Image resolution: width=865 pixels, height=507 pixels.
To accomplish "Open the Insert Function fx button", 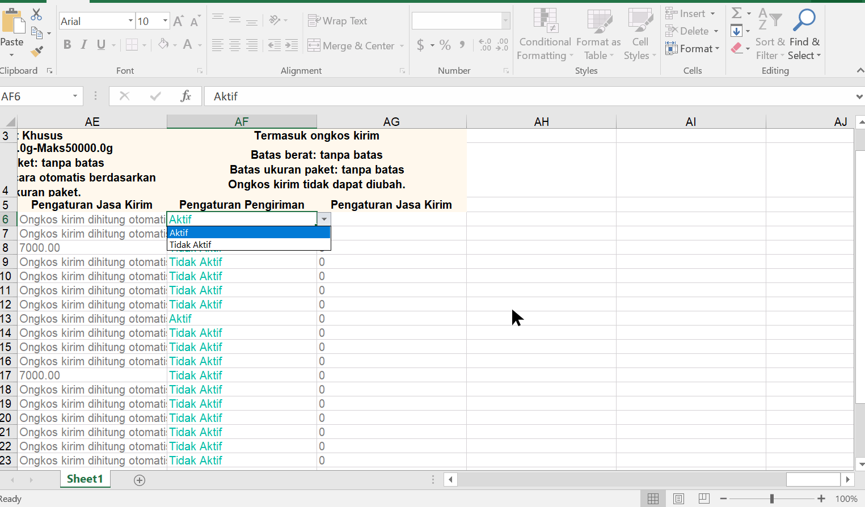I will (185, 96).
